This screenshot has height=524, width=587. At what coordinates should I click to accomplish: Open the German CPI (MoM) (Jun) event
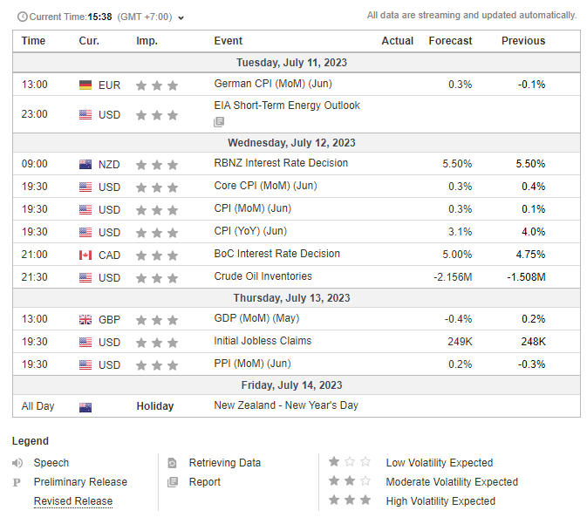tap(272, 85)
